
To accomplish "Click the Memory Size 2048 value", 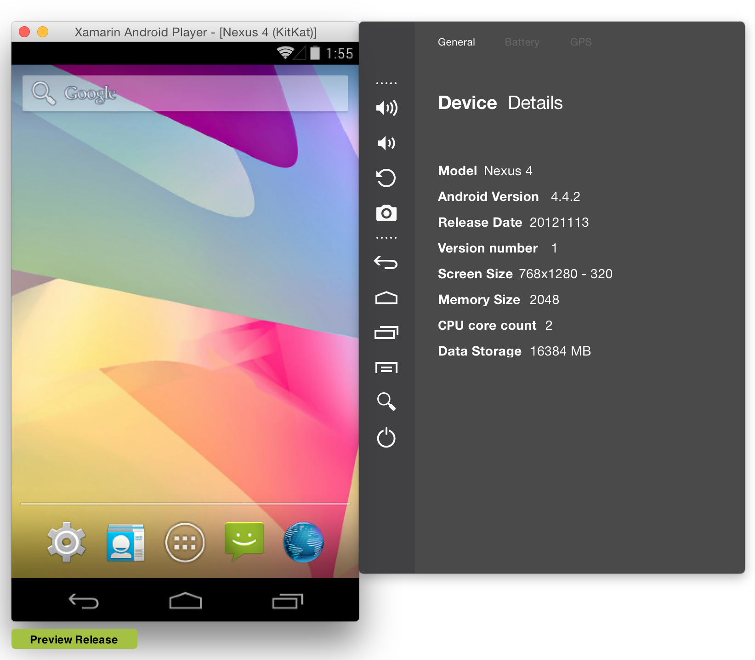I will pyautogui.click(x=544, y=299).
